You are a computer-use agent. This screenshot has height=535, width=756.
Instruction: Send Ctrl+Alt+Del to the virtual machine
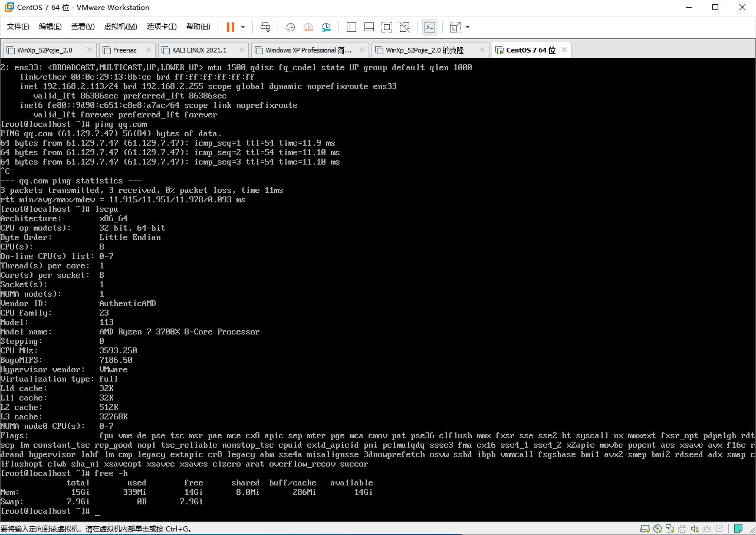click(265, 27)
